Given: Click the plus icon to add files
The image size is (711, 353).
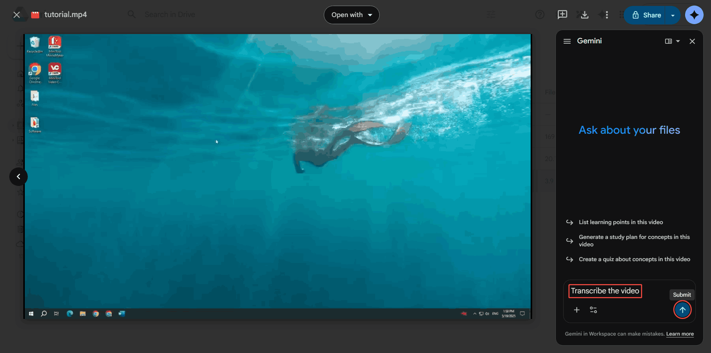Looking at the screenshot, I should (576, 310).
